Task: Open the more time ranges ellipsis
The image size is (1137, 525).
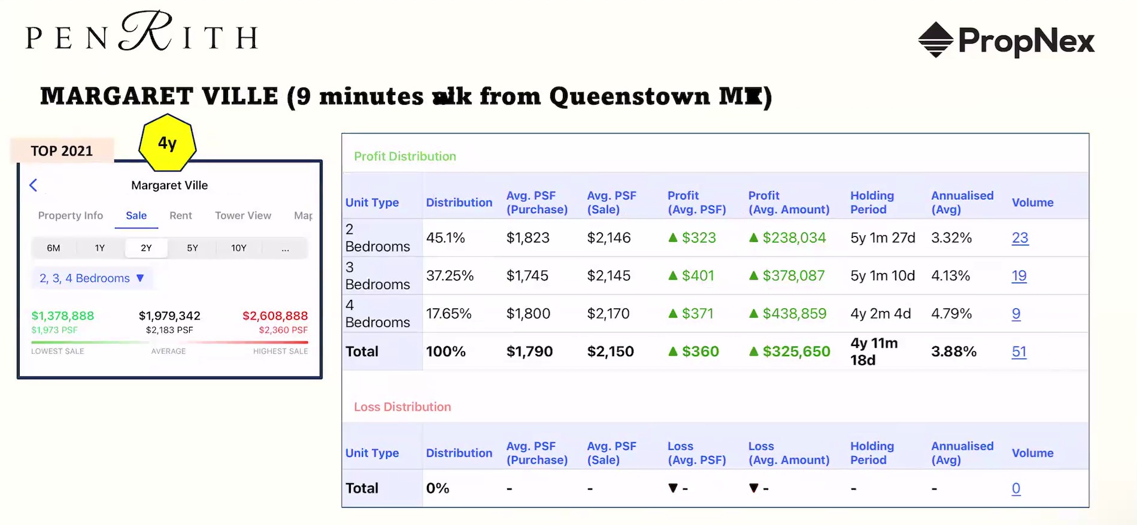Action: click(x=285, y=248)
